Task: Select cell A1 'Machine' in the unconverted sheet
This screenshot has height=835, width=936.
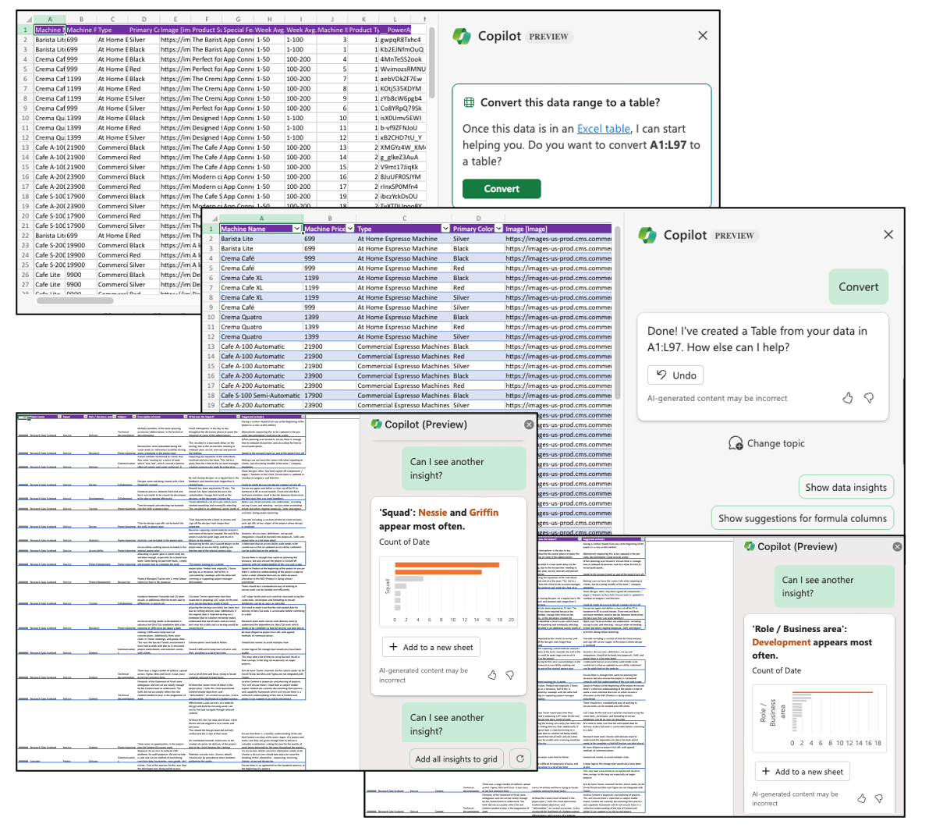Action: coord(49,30)
